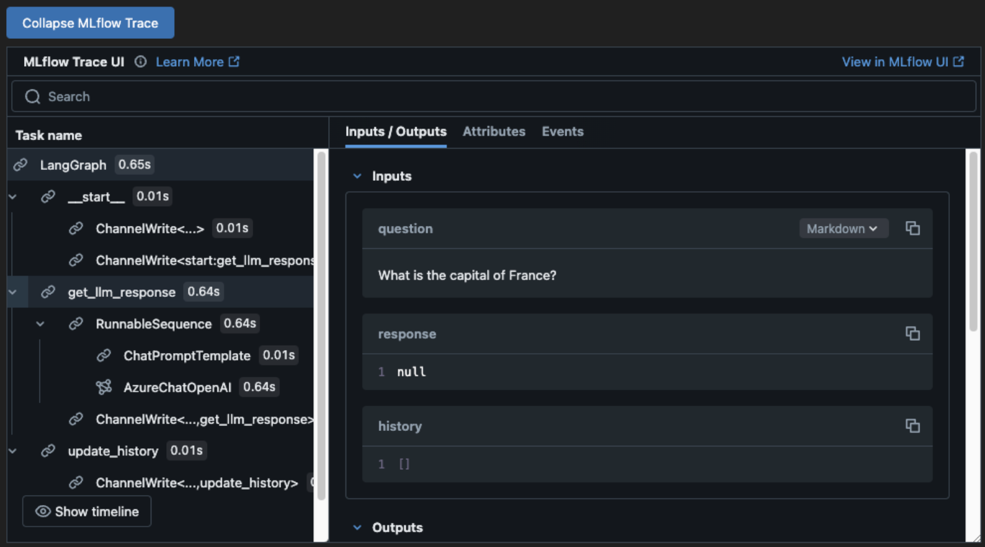Click the info icon beside MLflow Trace UI

point(141,62)
